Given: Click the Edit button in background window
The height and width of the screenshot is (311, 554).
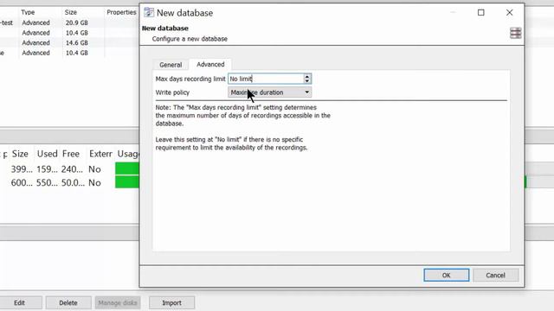Looking at the screenshot, I should click(x=19, y=303).
